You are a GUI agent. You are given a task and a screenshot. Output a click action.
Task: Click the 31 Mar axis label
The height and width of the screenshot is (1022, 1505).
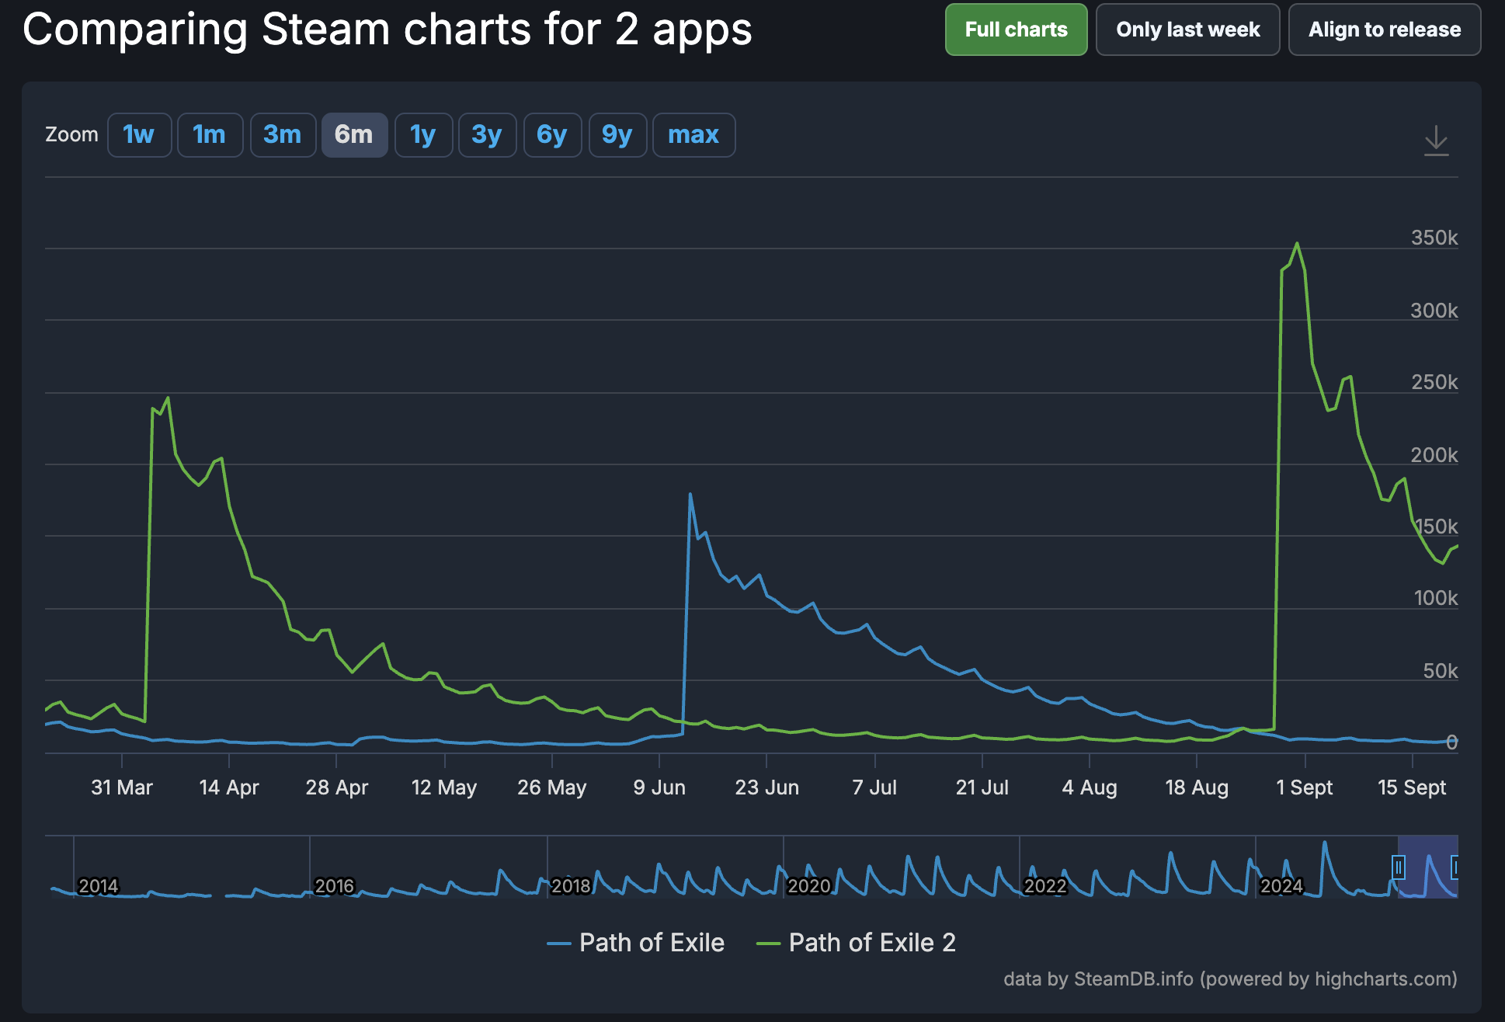pyautogui.click(x=122, y=787)
